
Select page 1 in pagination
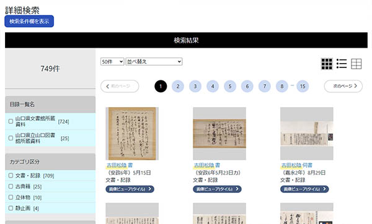161,86
